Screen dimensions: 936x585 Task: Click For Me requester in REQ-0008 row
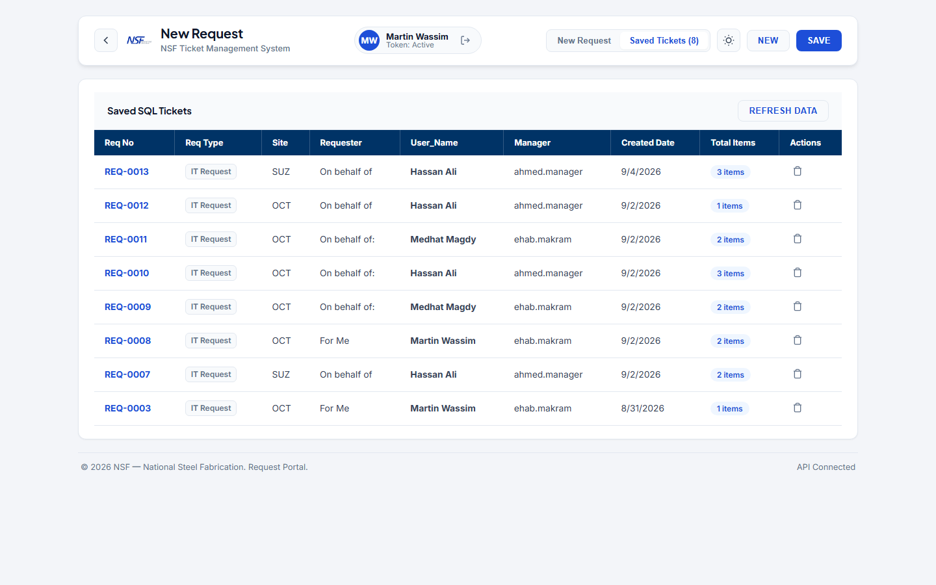[335, 341]
